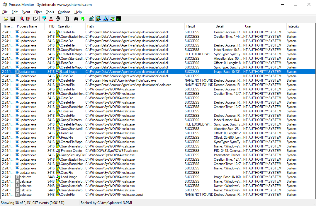
Task: Sort by the Path column header
Action: pyautogui.click(x=135, y=26)
